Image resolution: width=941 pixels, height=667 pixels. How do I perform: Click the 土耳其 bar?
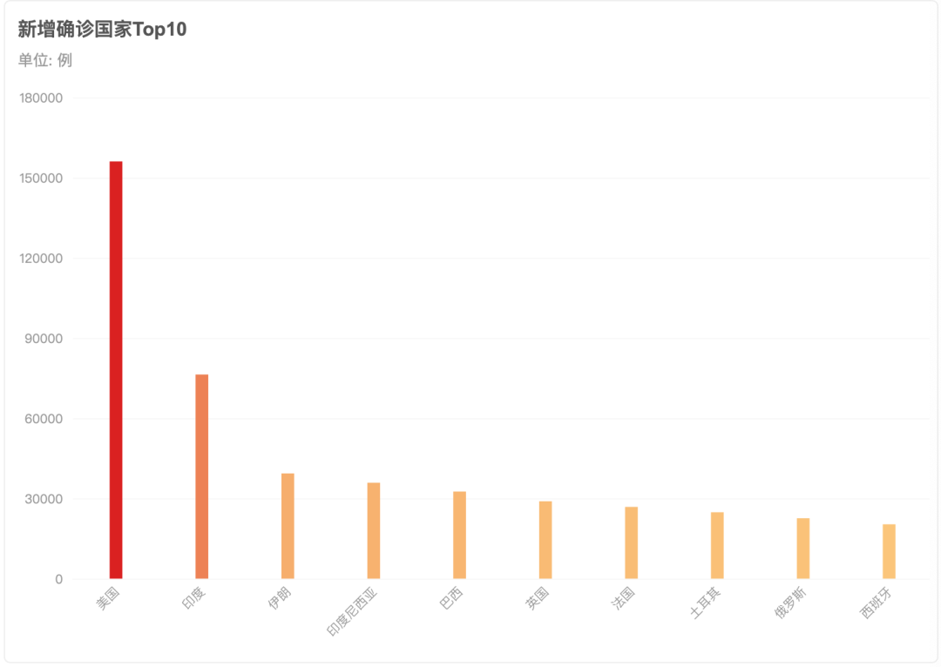(717, 545)
